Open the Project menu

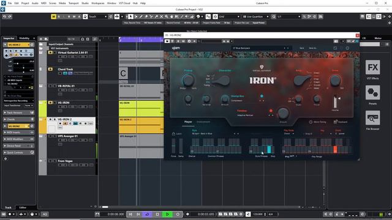click(x=25, y=3)
